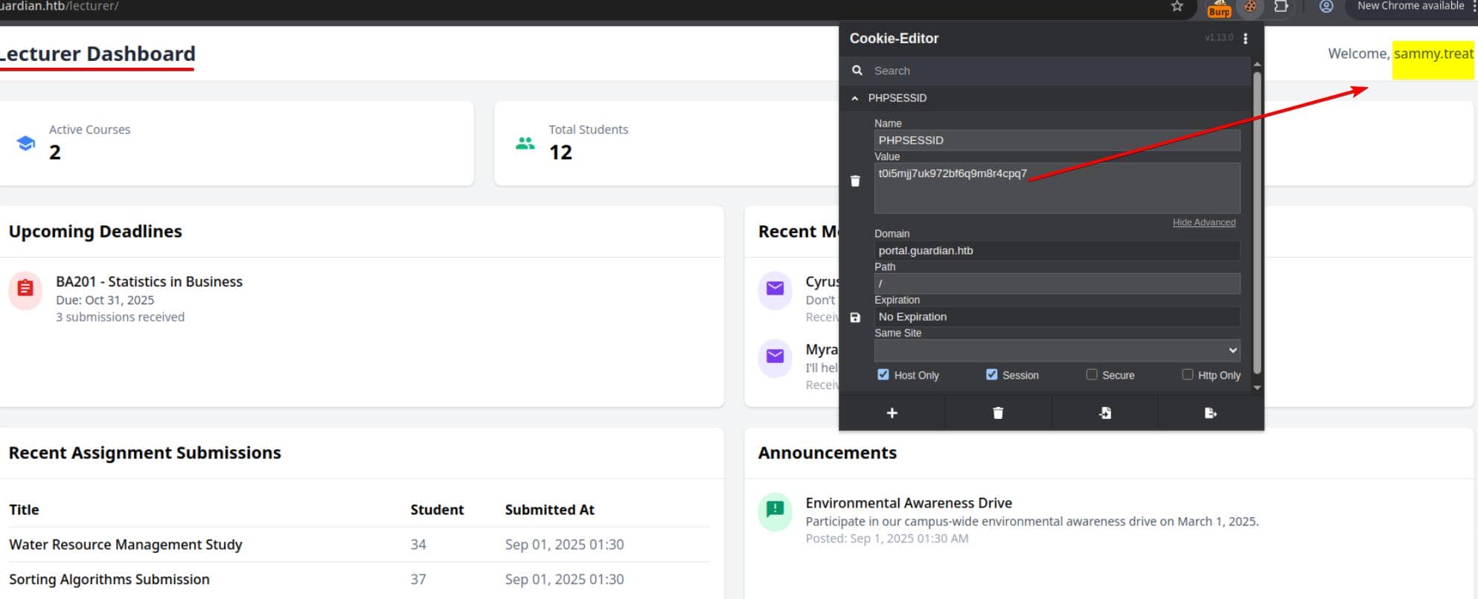This screenshot has width=1478, height=599.
Task: Click the Title column header
Action: [x=24, y=510]
